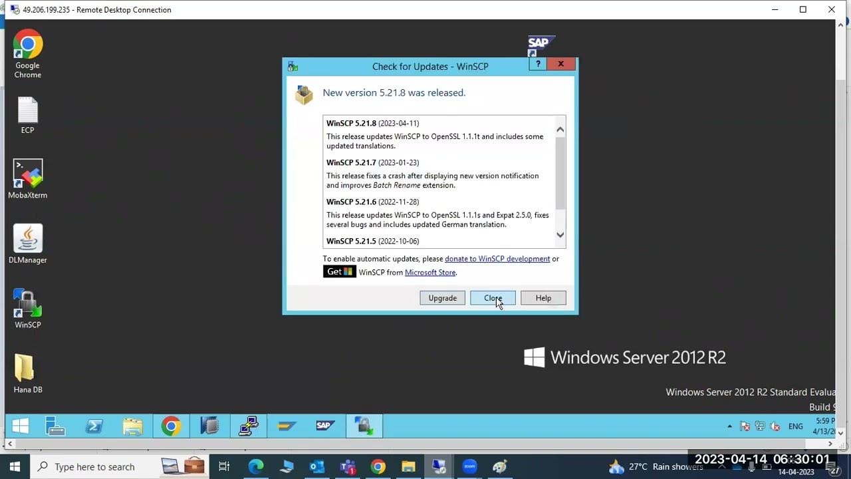Click remote session horizontal scroll right arrow
The height and width of the screenshot is (479, 851).
coord(830,444)
